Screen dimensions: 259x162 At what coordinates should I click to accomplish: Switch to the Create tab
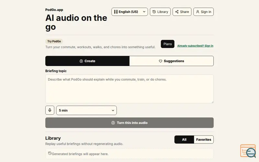87,61
